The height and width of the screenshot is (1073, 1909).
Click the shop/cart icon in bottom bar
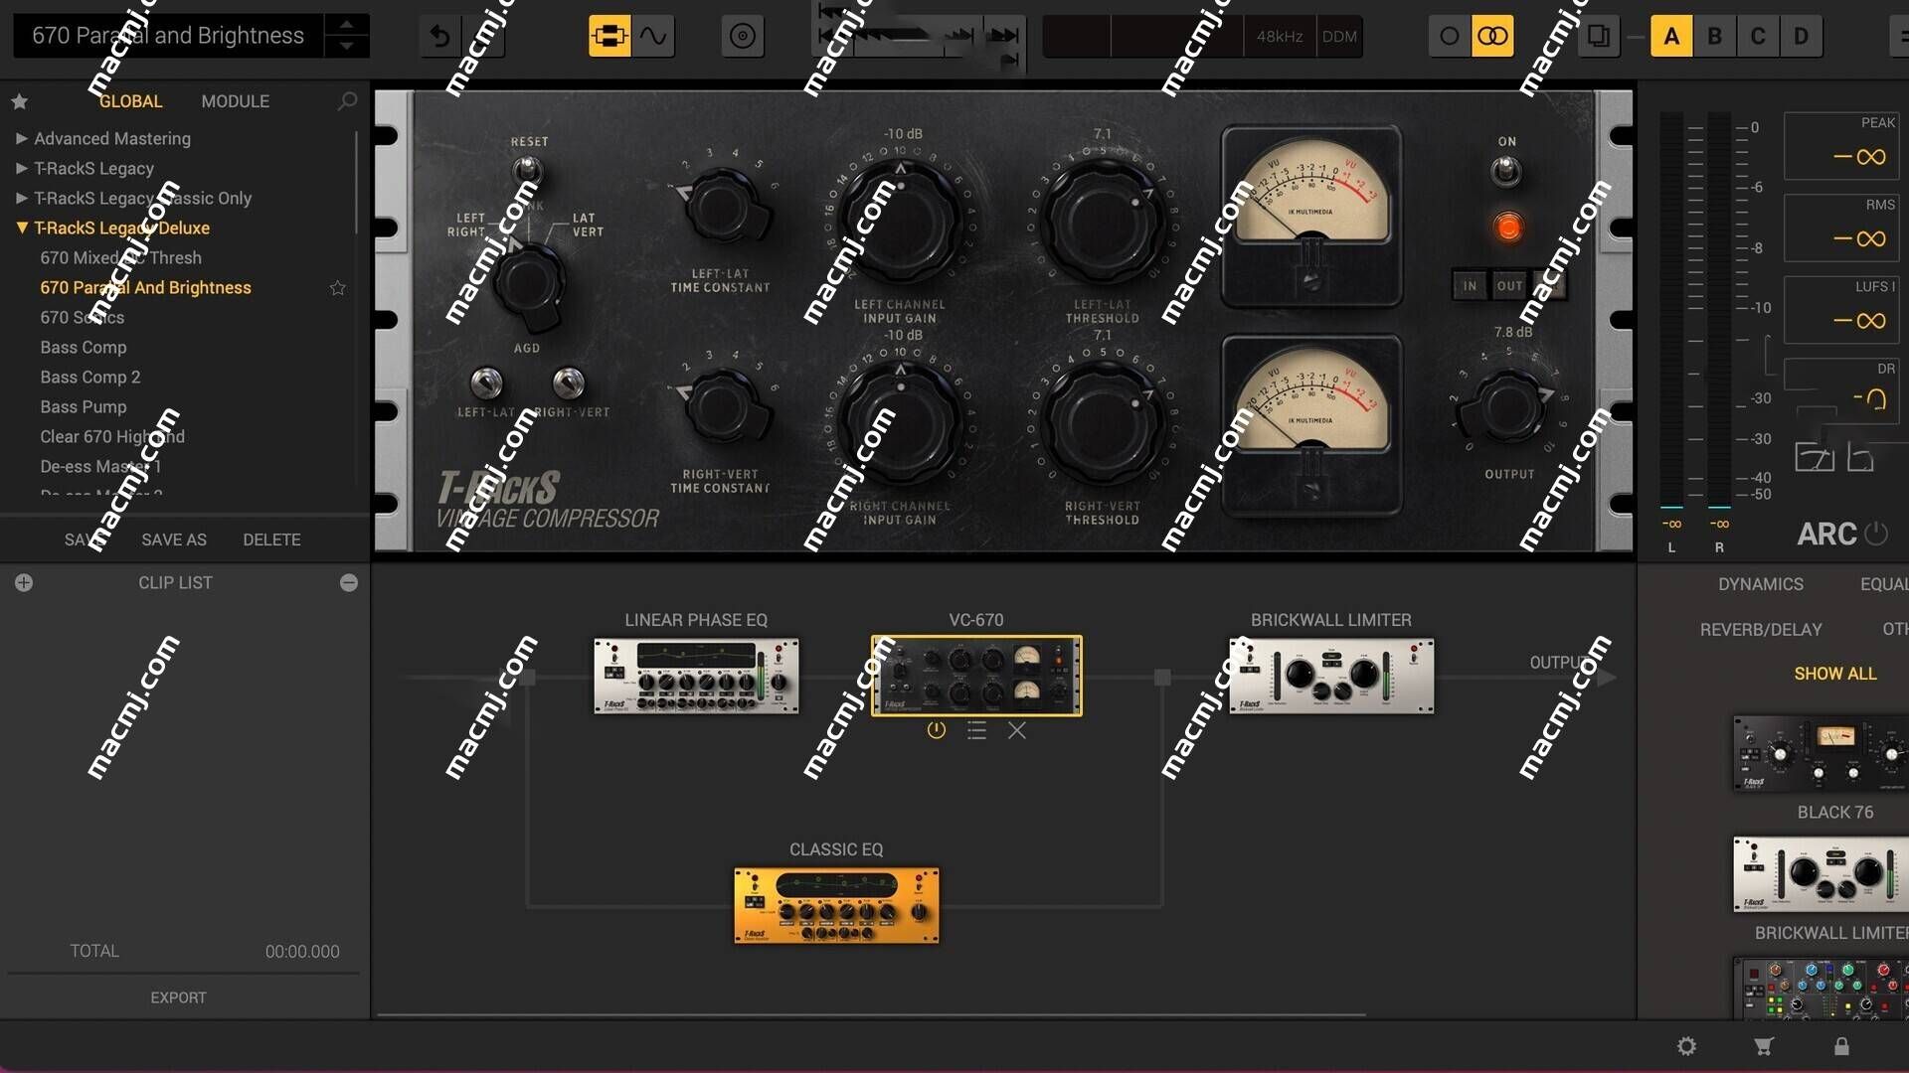1762,1045
